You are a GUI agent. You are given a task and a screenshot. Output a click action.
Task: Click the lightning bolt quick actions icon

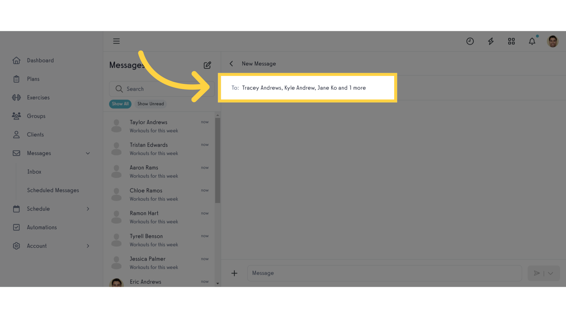[x=491, y=41]
